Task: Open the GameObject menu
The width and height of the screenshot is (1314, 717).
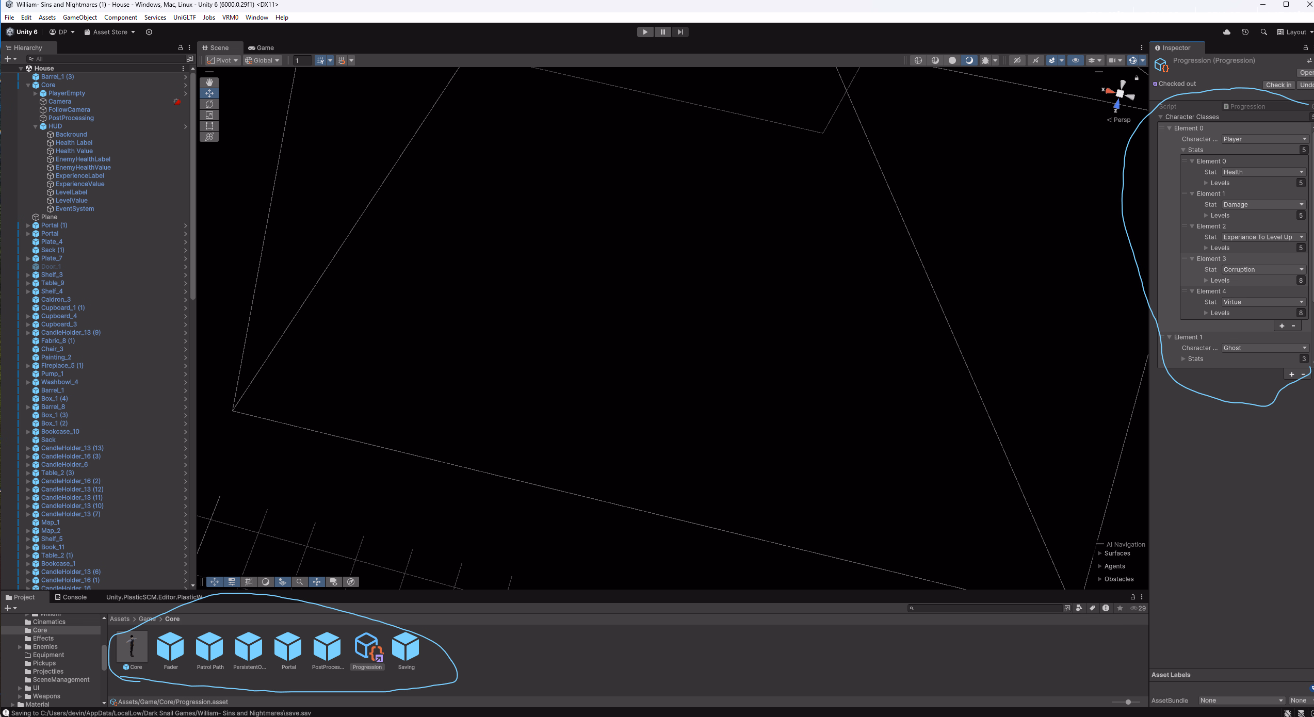Action: [x=79, y=17]
